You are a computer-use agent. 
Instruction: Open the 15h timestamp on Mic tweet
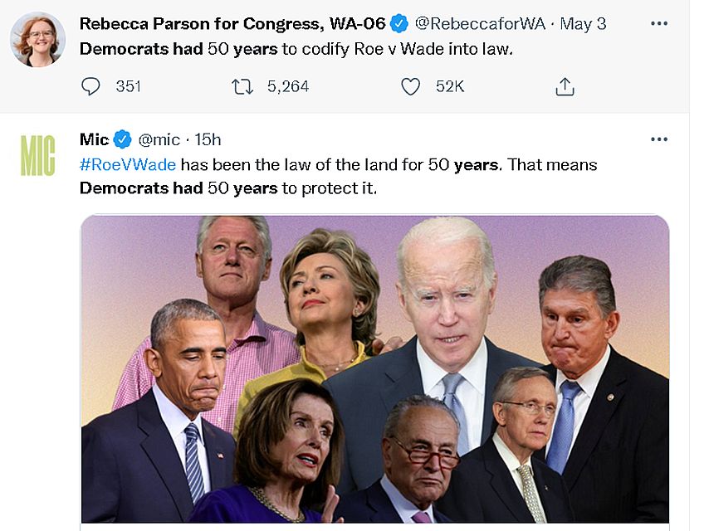pos(208,139)
